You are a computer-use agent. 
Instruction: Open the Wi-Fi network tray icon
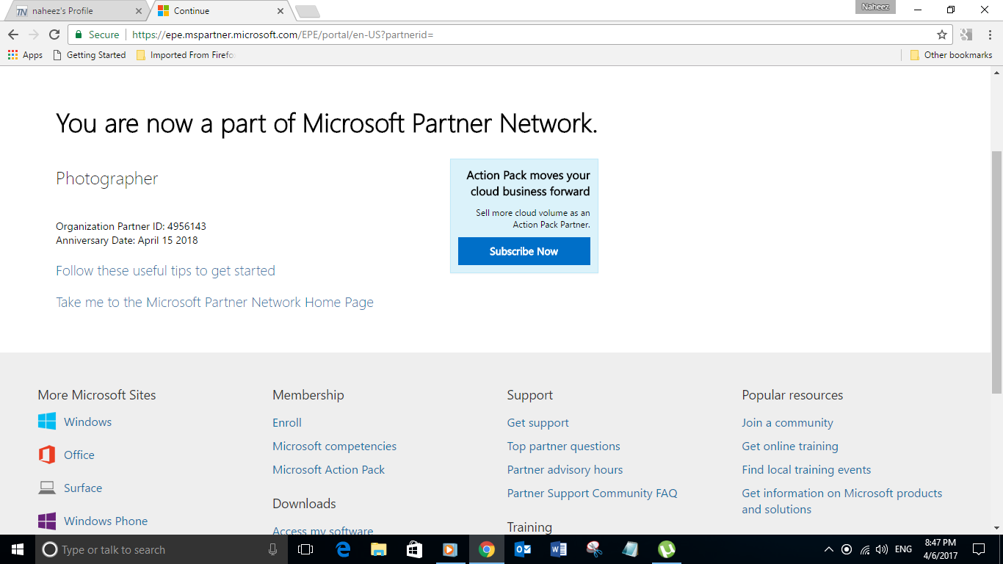click(865, 549)
